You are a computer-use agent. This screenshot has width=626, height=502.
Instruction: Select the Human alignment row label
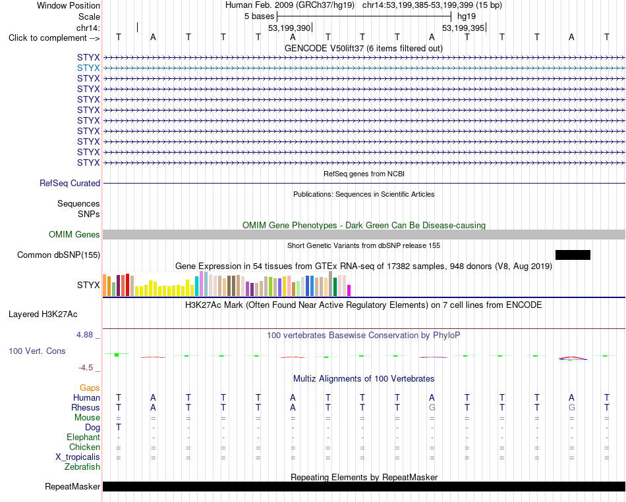click(86, 398)
